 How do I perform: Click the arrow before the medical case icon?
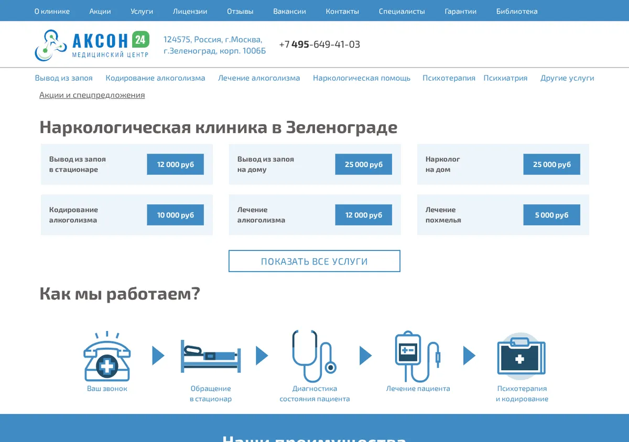click(469, 356)
